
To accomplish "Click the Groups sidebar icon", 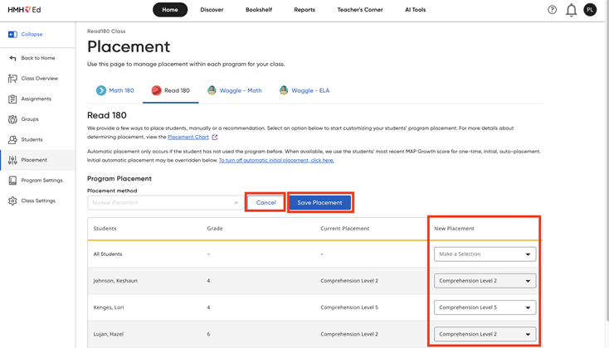I will tap(12, 119).
